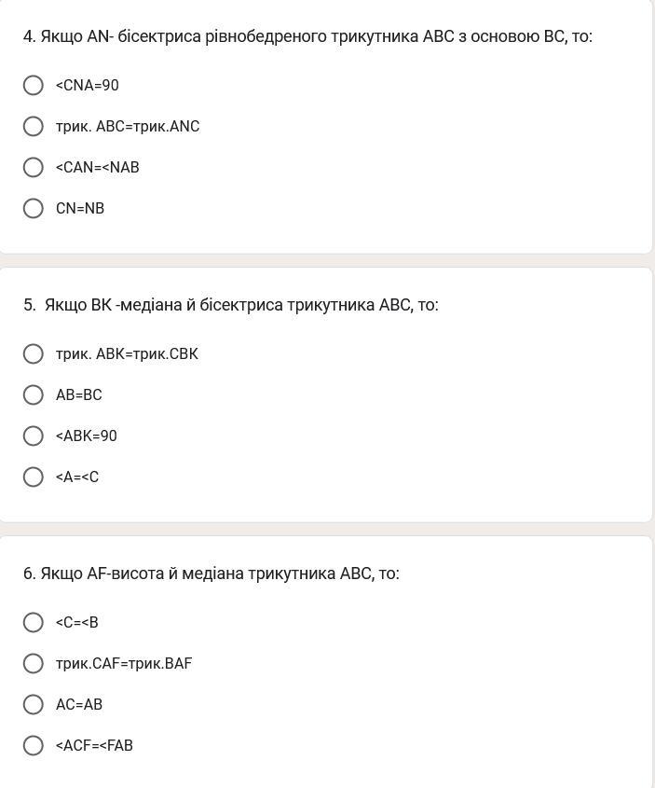
Task: Select the <C=<B option
Action: tap(34, 622)
